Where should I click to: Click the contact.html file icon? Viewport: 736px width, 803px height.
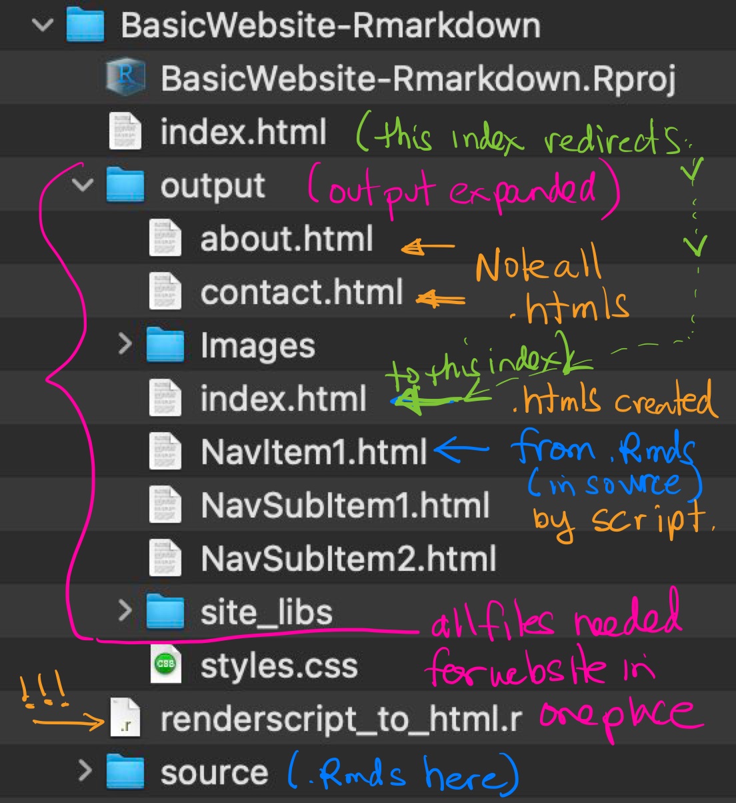pyautogui.click(x=165, y=291)
